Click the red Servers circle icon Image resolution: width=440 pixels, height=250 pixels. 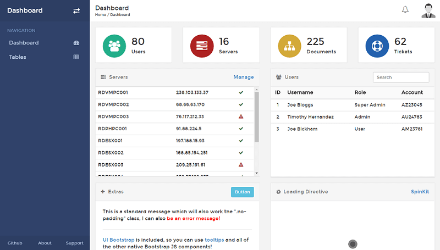click(x=202, y=46)
